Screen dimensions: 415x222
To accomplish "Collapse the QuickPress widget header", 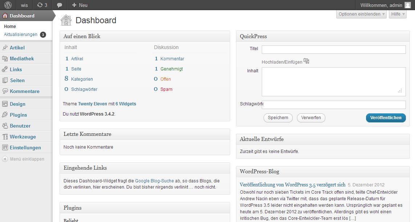I will pos(323,36).
